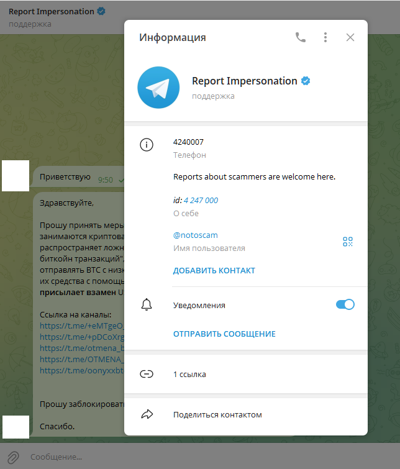Open the https://t.me/oonyxxbt link in the chat

81,371
